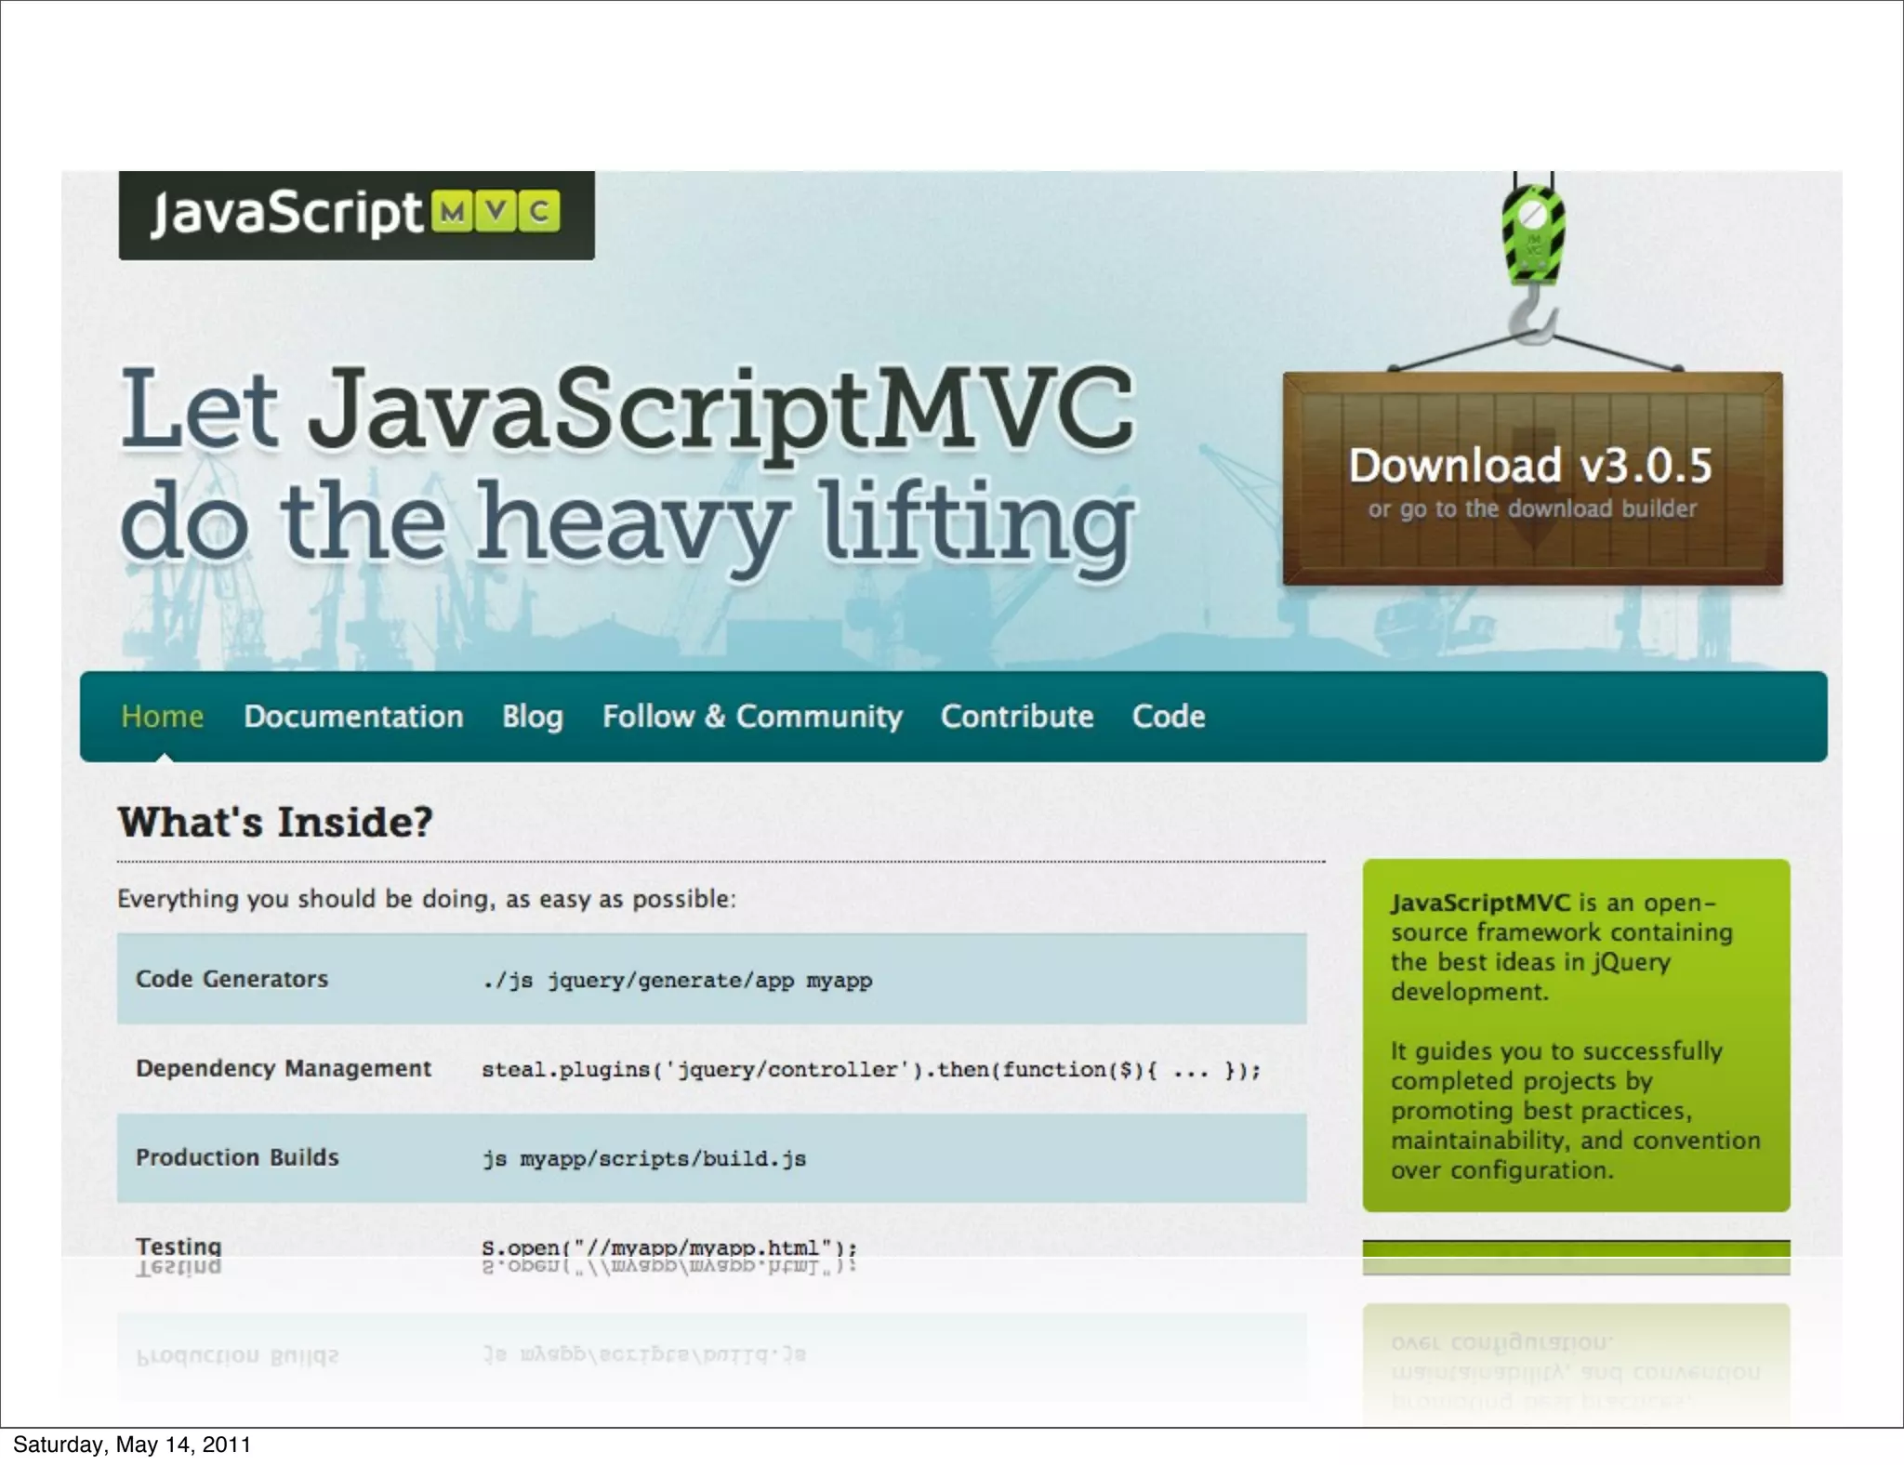Open Follow & Community section
The width and height of the screenshot is (1904, 1465).
point(752,717)
